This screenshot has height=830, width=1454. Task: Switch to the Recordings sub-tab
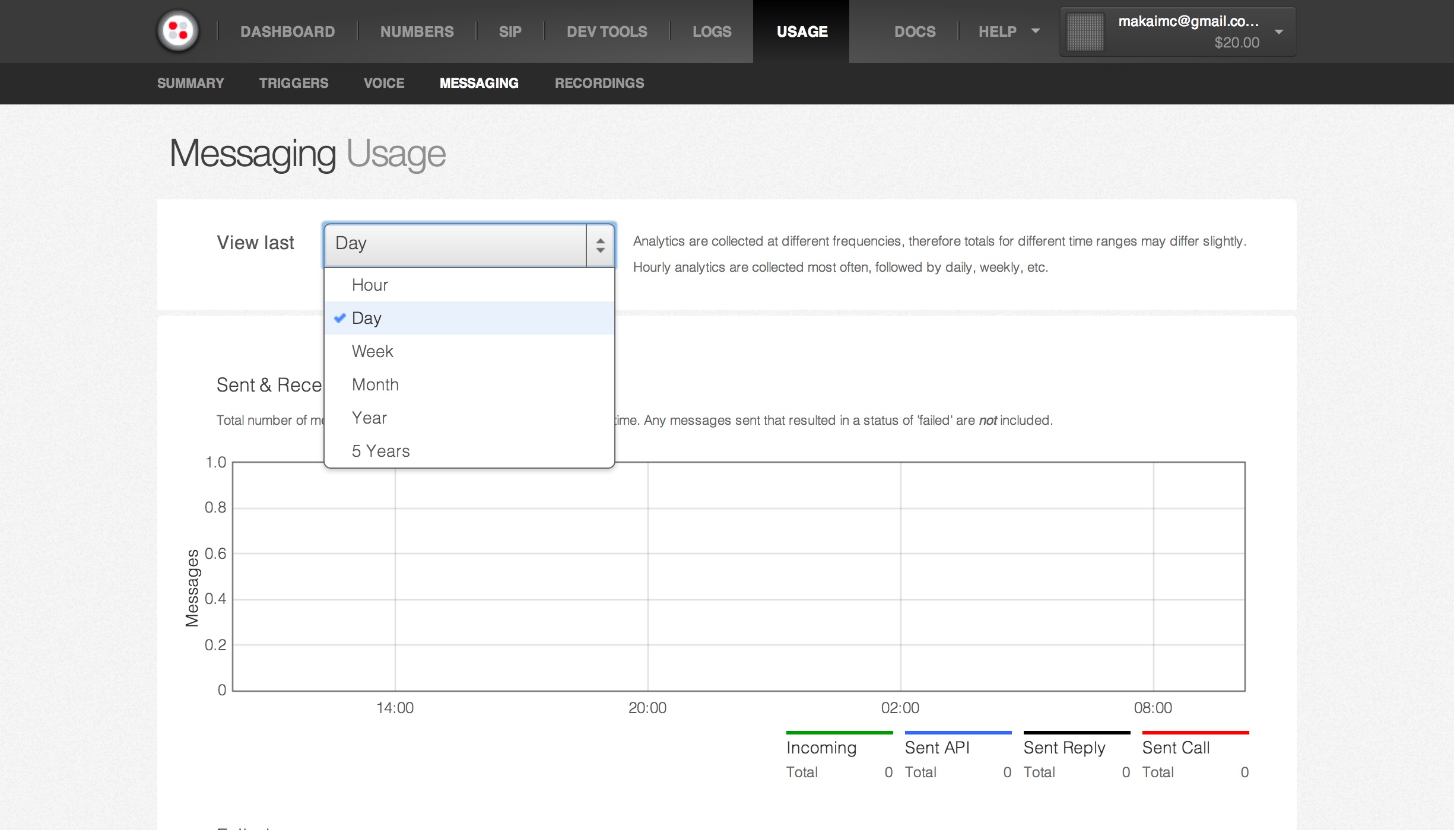[x=599, y=83]
